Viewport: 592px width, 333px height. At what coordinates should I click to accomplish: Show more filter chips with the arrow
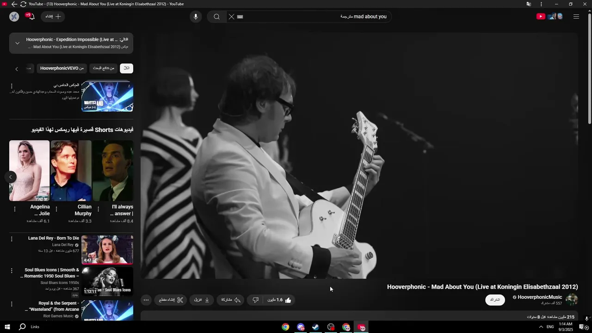pos(17,69)
